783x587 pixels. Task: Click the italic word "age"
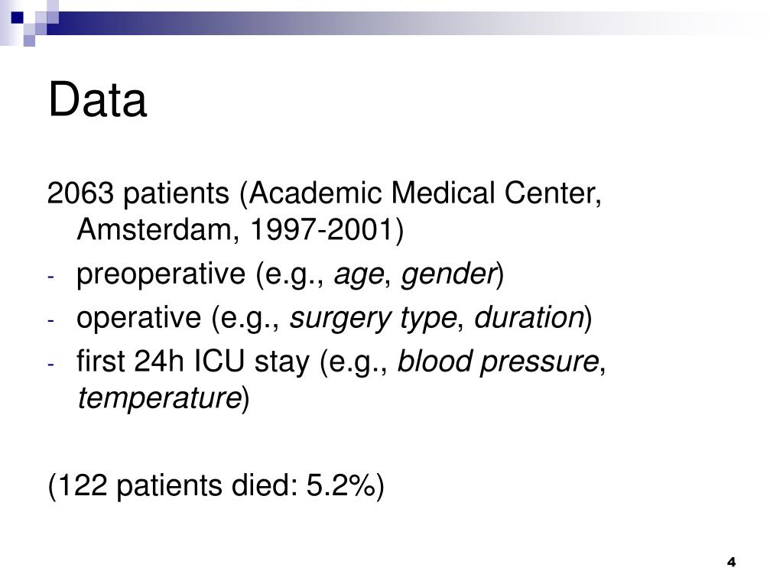coord(359,275)
